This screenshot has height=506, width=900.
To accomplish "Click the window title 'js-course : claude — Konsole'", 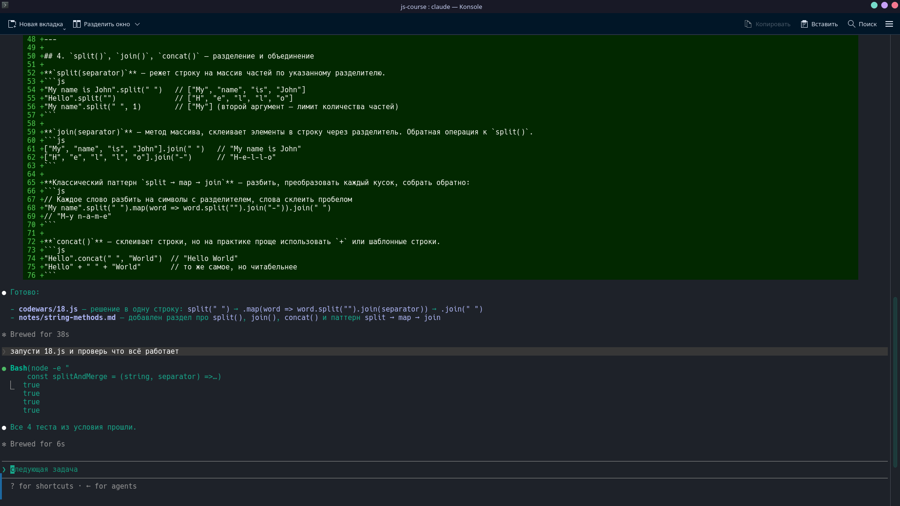I will click(441, 7).
